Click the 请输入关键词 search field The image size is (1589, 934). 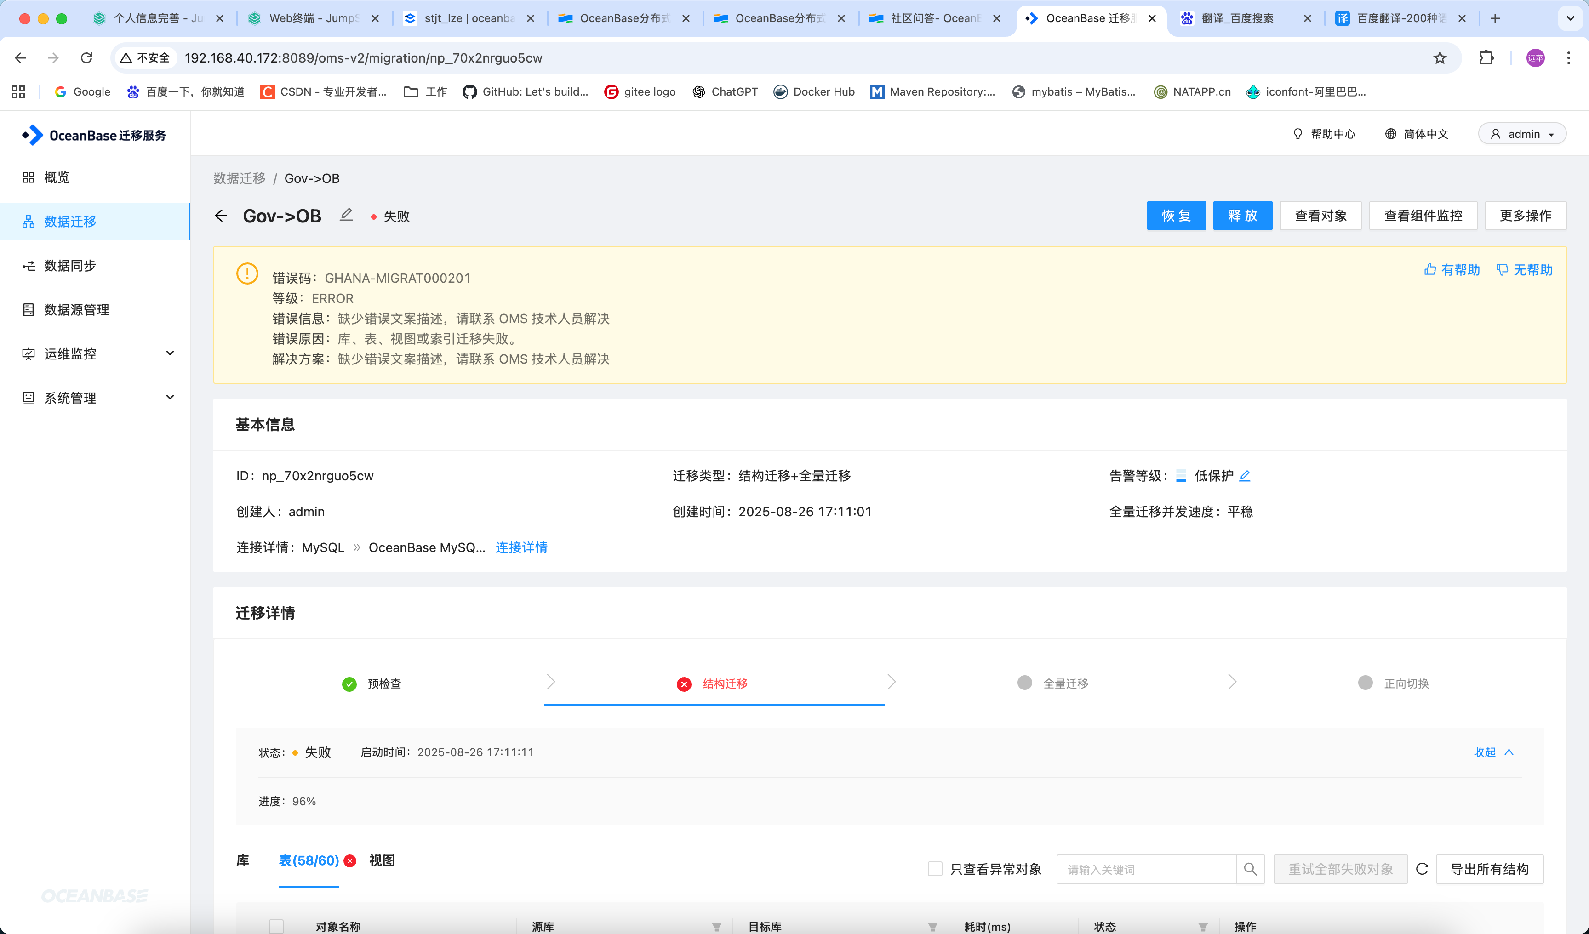[1146, 869]
